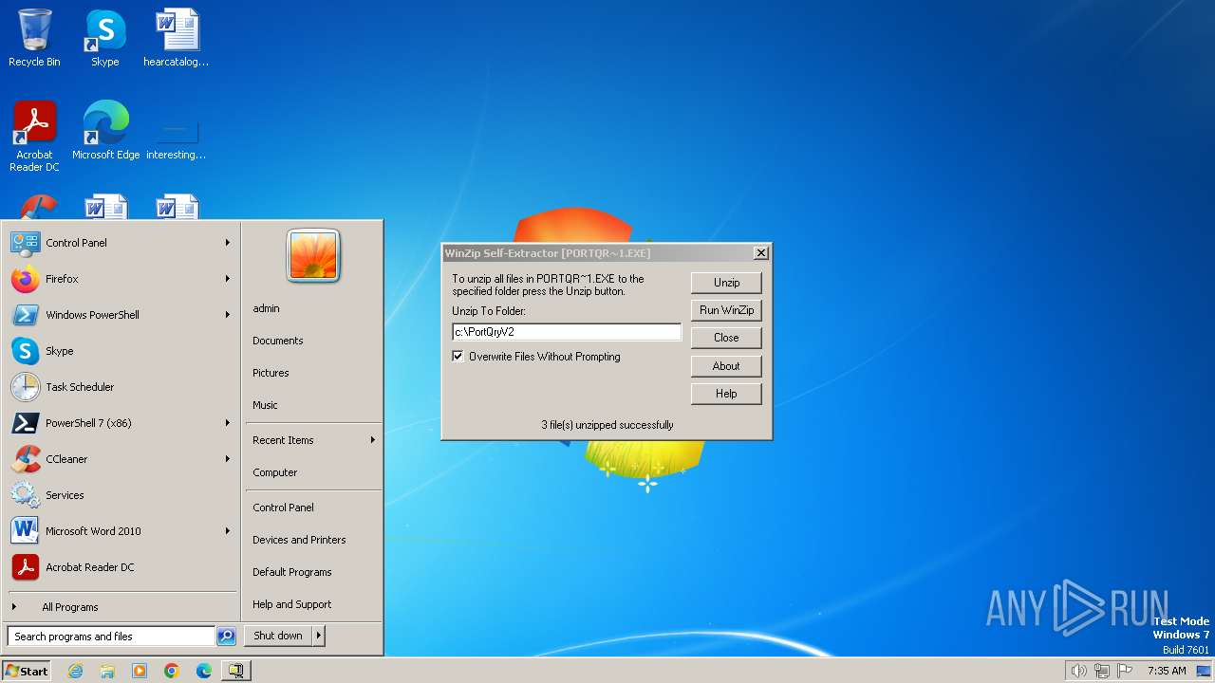
Task: Expand PowerShell 7 (x86) jump list arrow
Action: click(x=228, y=423)
